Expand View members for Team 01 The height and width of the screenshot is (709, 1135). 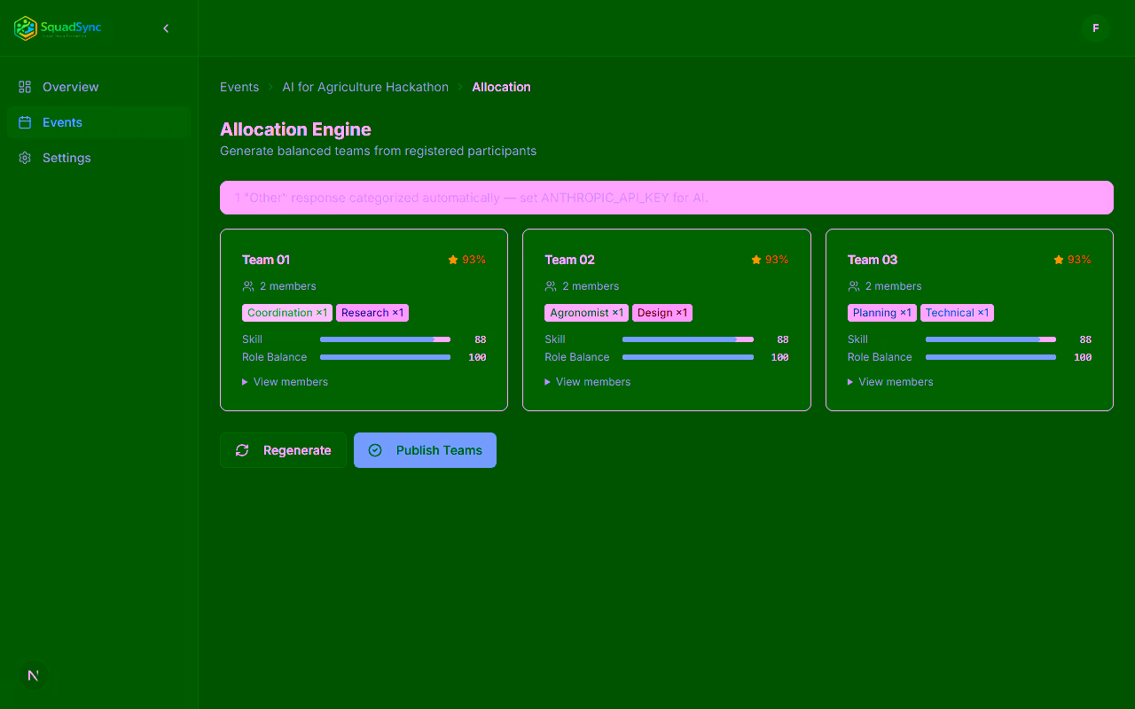[x=286, y=382]
